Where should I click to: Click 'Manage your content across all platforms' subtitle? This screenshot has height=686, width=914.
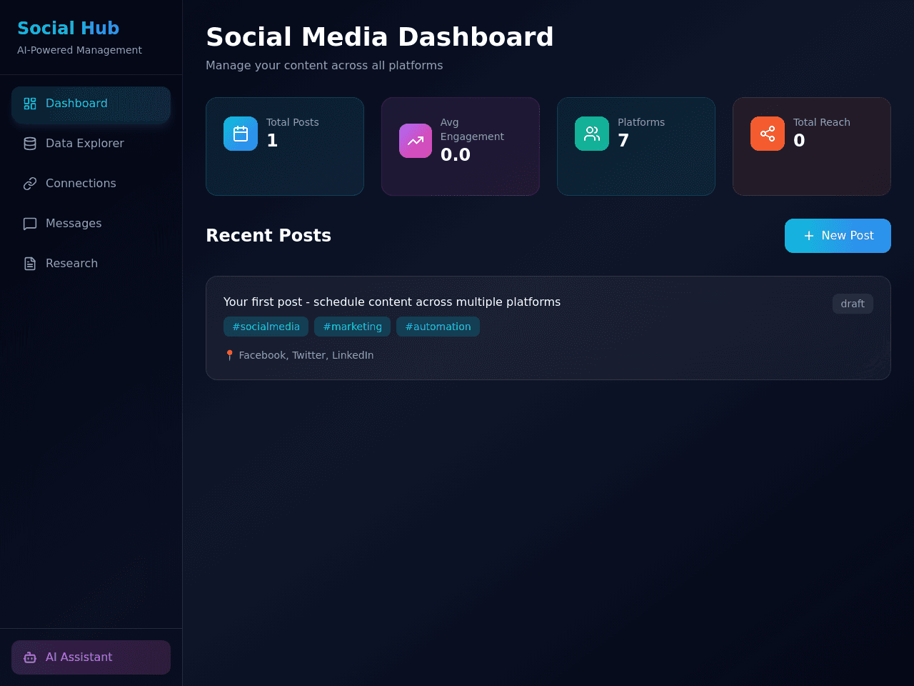(x=324, y=66)
